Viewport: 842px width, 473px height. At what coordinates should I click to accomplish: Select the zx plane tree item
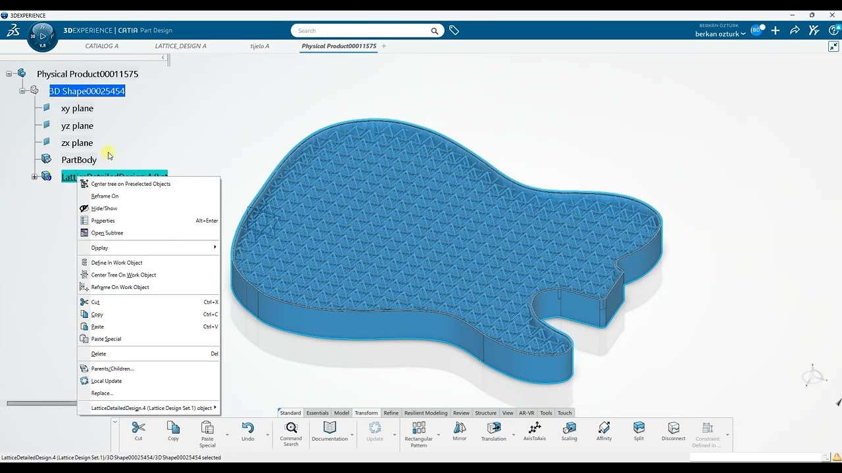tap(77, 143)
